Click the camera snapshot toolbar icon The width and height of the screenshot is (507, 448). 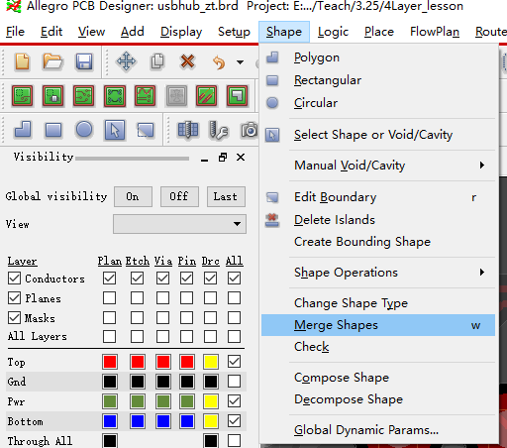pos(250,130)
